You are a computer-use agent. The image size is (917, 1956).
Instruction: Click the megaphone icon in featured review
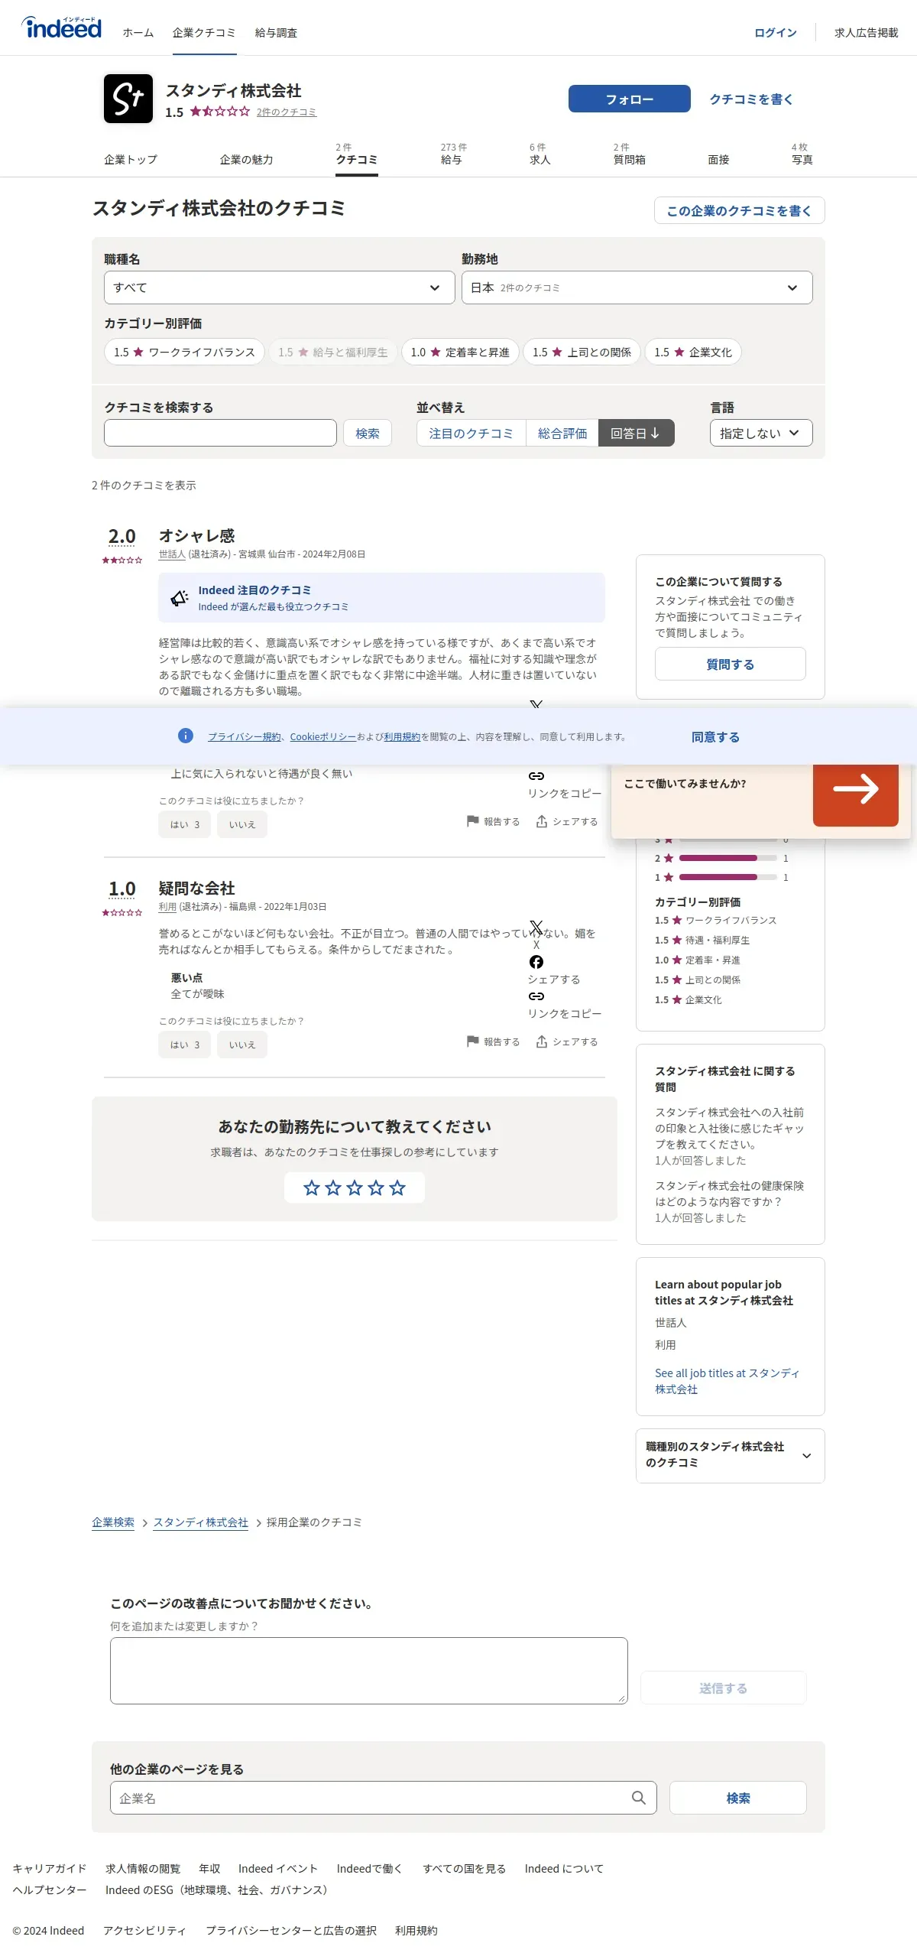tap(180, 598)
